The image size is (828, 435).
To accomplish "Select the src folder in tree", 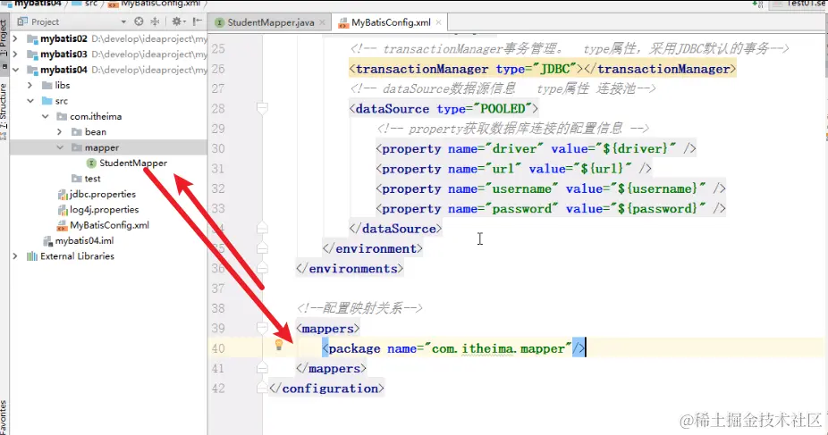I will click(62, 101).
